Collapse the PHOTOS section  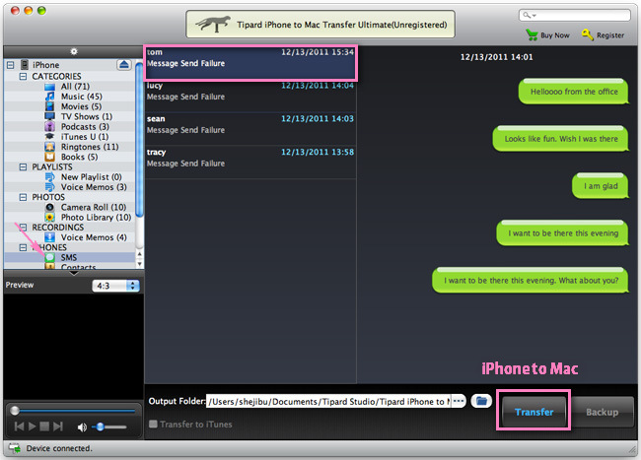pos(24,197)
